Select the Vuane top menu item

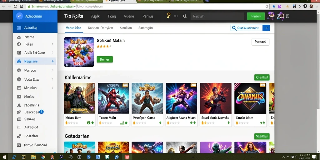[x=129, y=16]
